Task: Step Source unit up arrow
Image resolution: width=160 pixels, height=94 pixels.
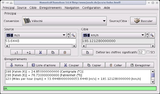Action: coord(68,34)
